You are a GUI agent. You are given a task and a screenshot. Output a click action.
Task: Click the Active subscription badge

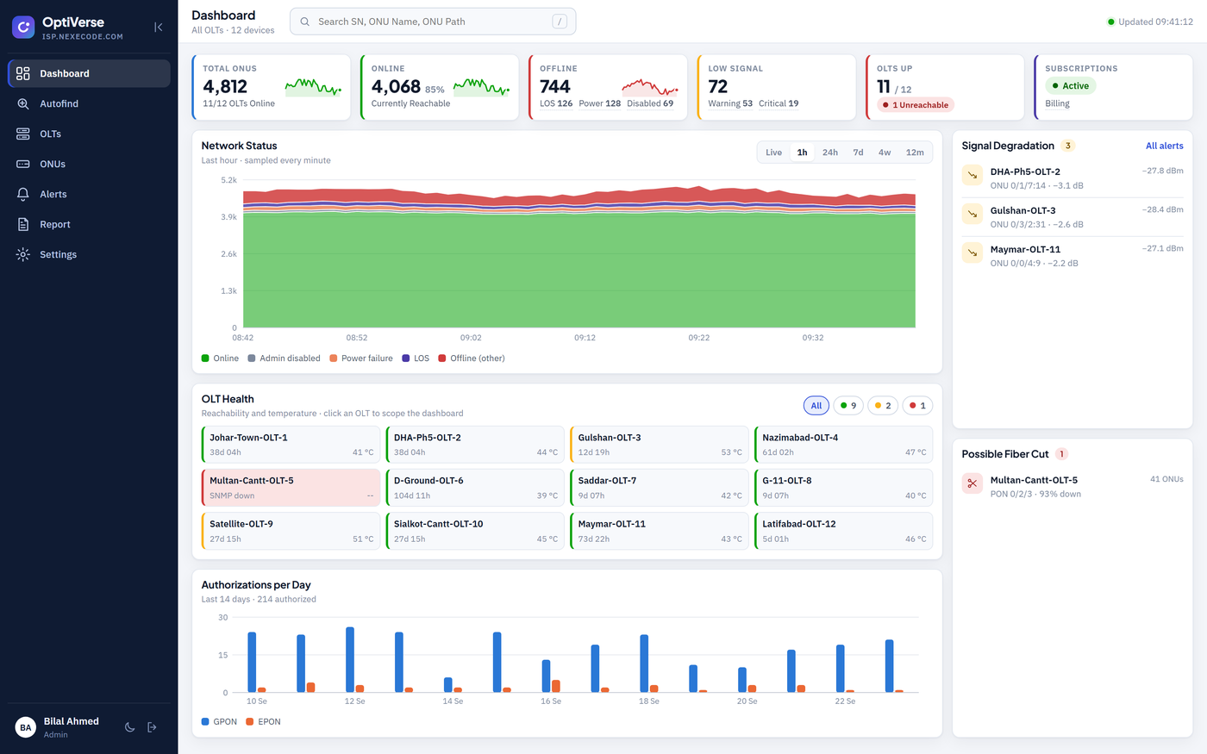point(1071,86)
